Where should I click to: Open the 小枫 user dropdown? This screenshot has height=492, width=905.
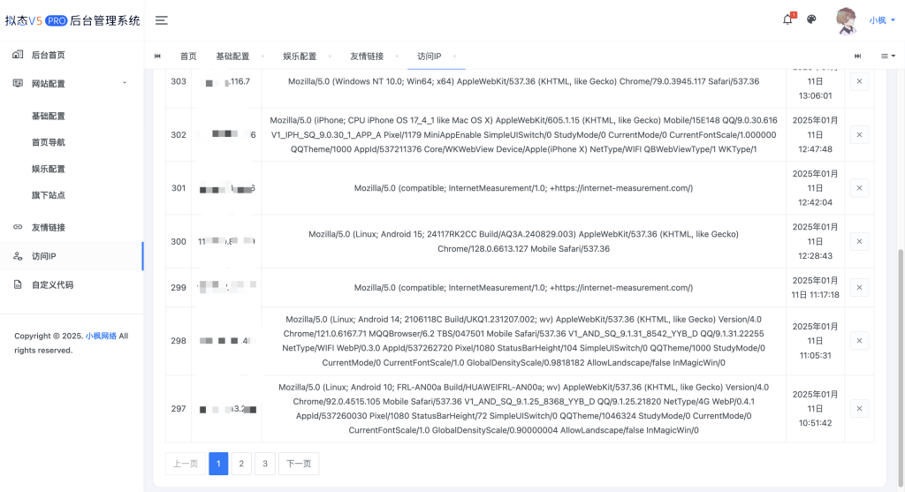[x=882, y=20]
